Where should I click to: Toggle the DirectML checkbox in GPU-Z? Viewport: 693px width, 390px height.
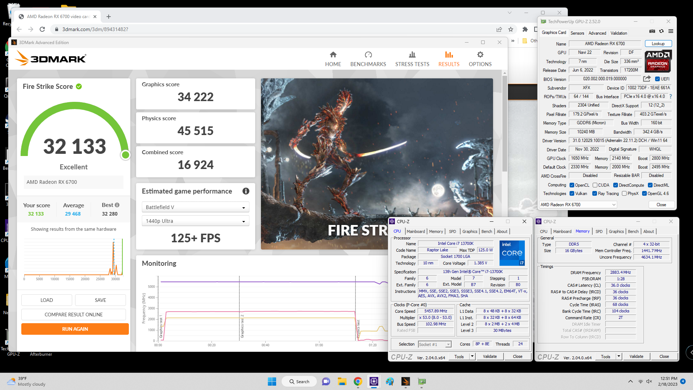tap(650, 185)
